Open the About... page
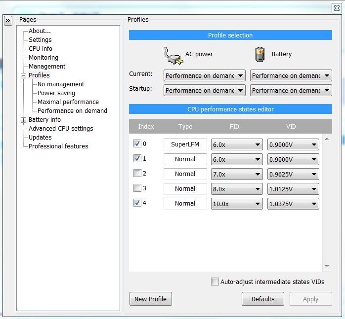 coord(40,31)
